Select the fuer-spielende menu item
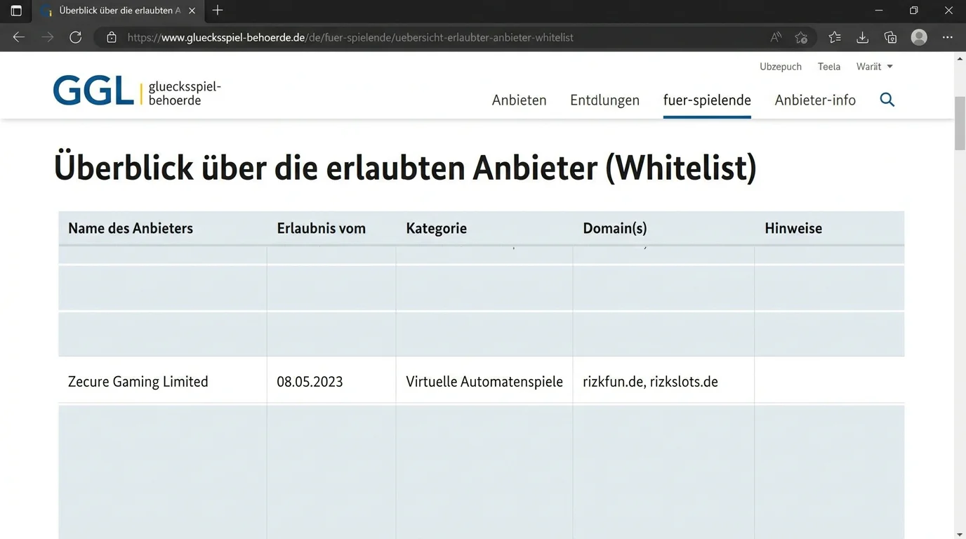 (x=707, y=100)
